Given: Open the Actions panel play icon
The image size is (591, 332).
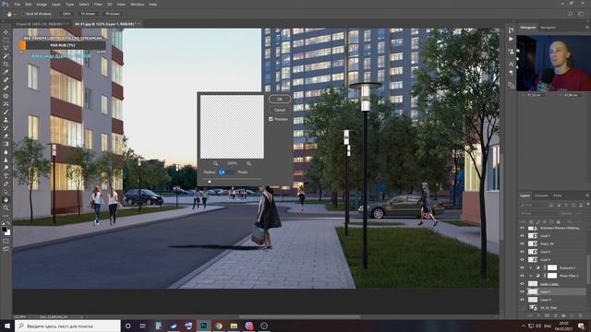Looking at the screenshot, I should pyautogui.click(x=511, y=39).
